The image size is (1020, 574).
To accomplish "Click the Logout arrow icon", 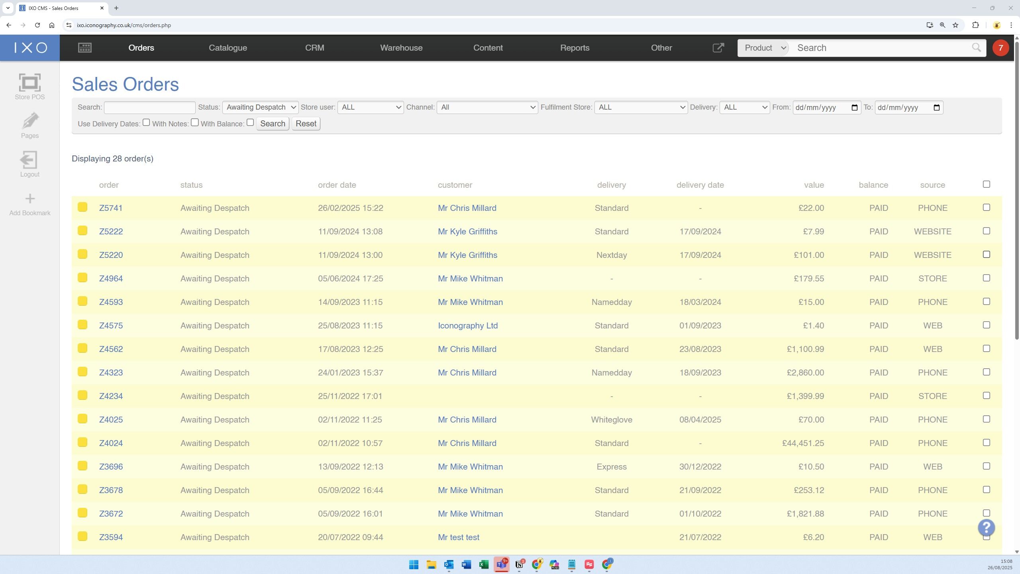I will point(29,160).
